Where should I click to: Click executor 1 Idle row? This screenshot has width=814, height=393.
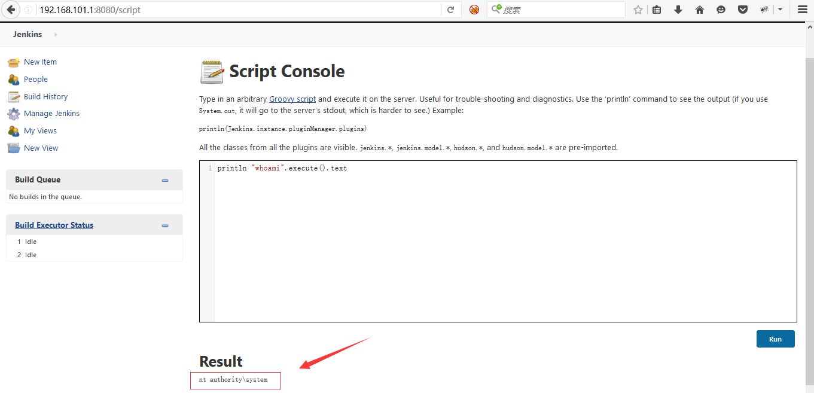point(94,242)
